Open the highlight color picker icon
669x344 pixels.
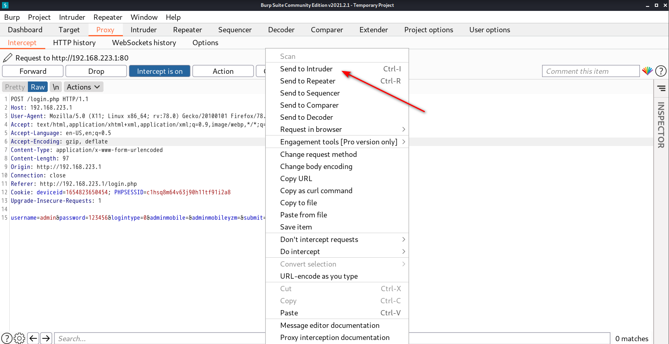647,71
